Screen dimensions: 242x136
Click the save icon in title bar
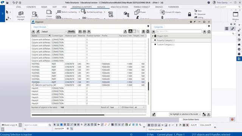tap(7, 3)
